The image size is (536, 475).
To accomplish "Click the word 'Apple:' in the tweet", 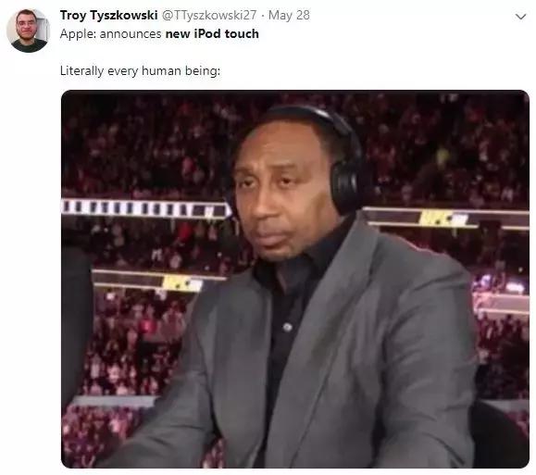I will click(79, 34).
